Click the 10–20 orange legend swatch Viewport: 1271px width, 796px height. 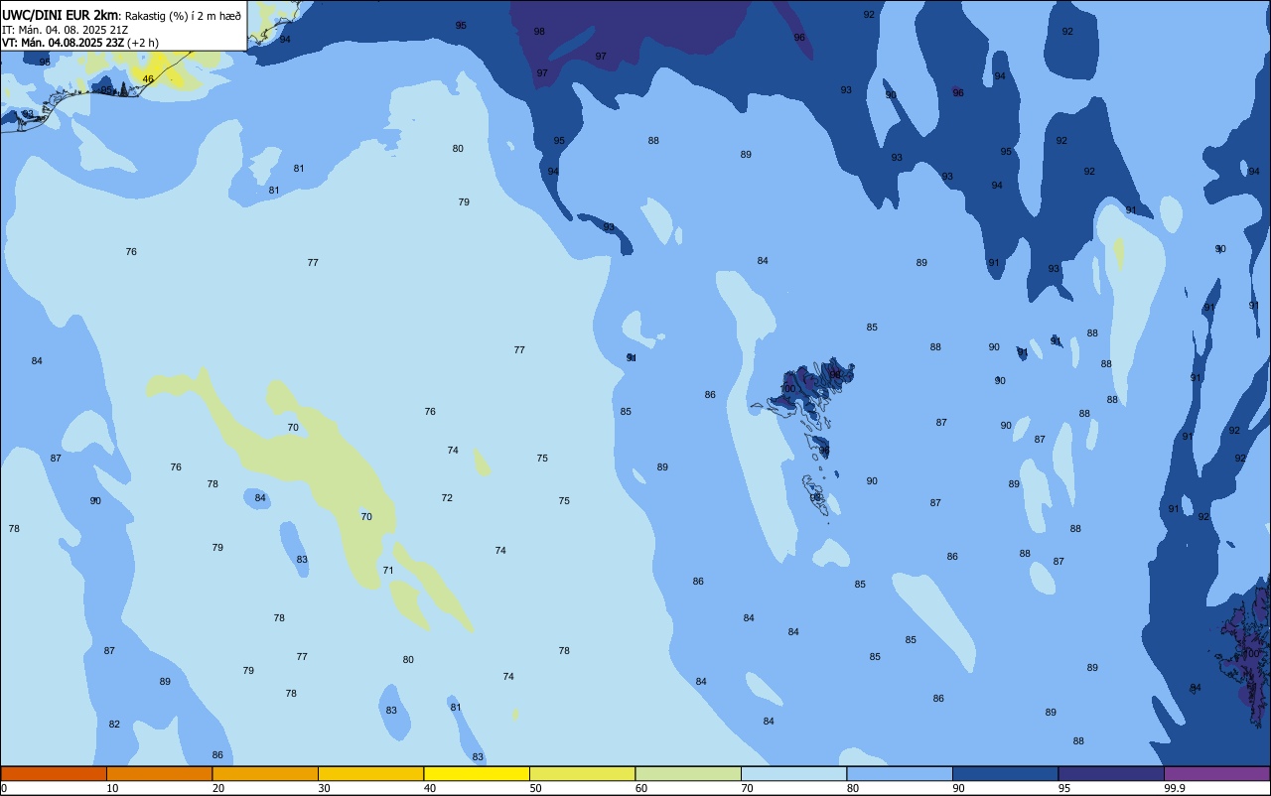coord(159,773)
